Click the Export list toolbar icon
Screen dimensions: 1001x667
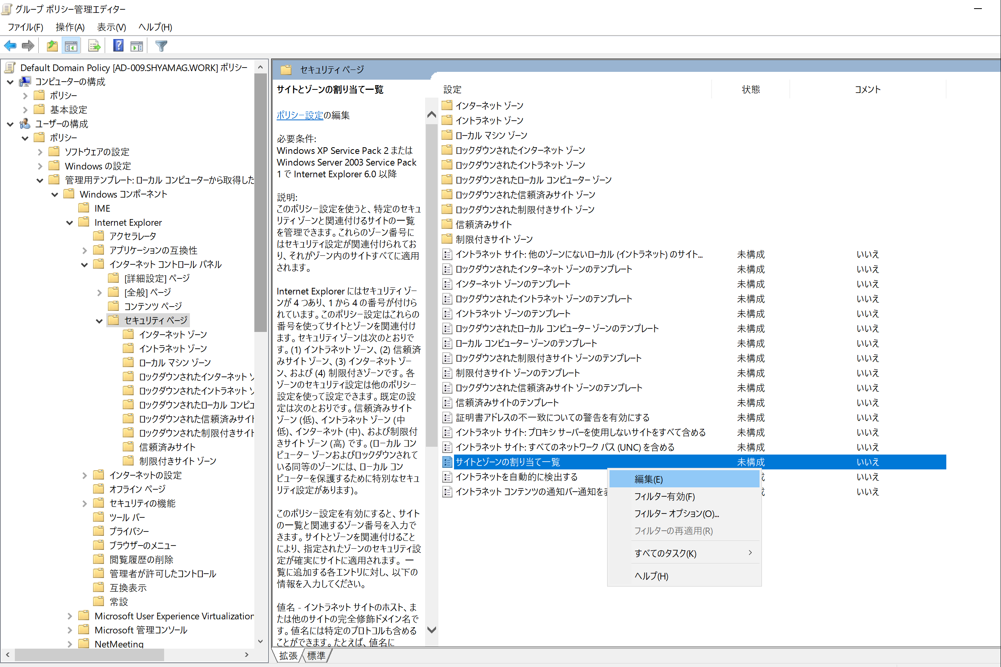[94, 46]
